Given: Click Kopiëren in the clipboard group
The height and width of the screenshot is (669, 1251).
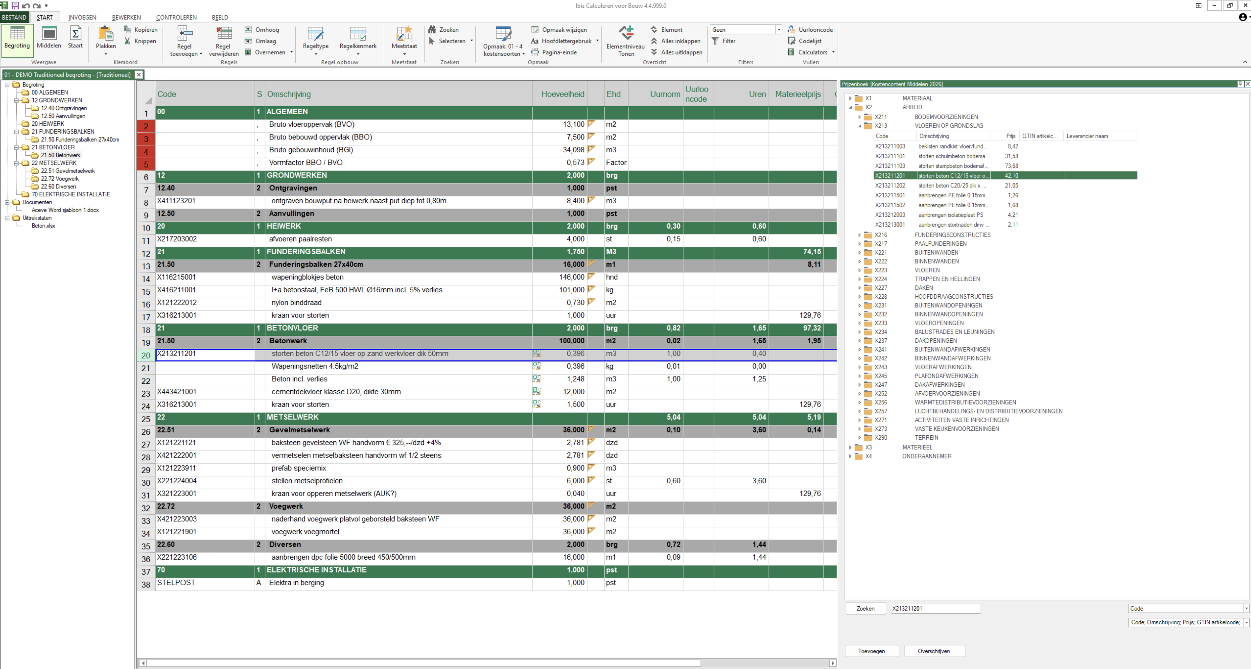Looking at the screenshot, I should [x=141, y=30].
